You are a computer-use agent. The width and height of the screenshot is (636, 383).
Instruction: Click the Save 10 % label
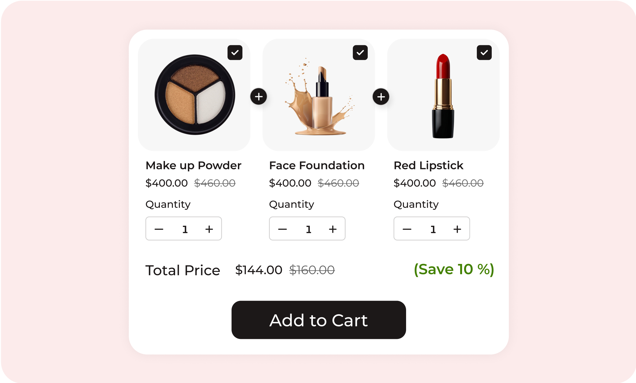click(454, 270)
